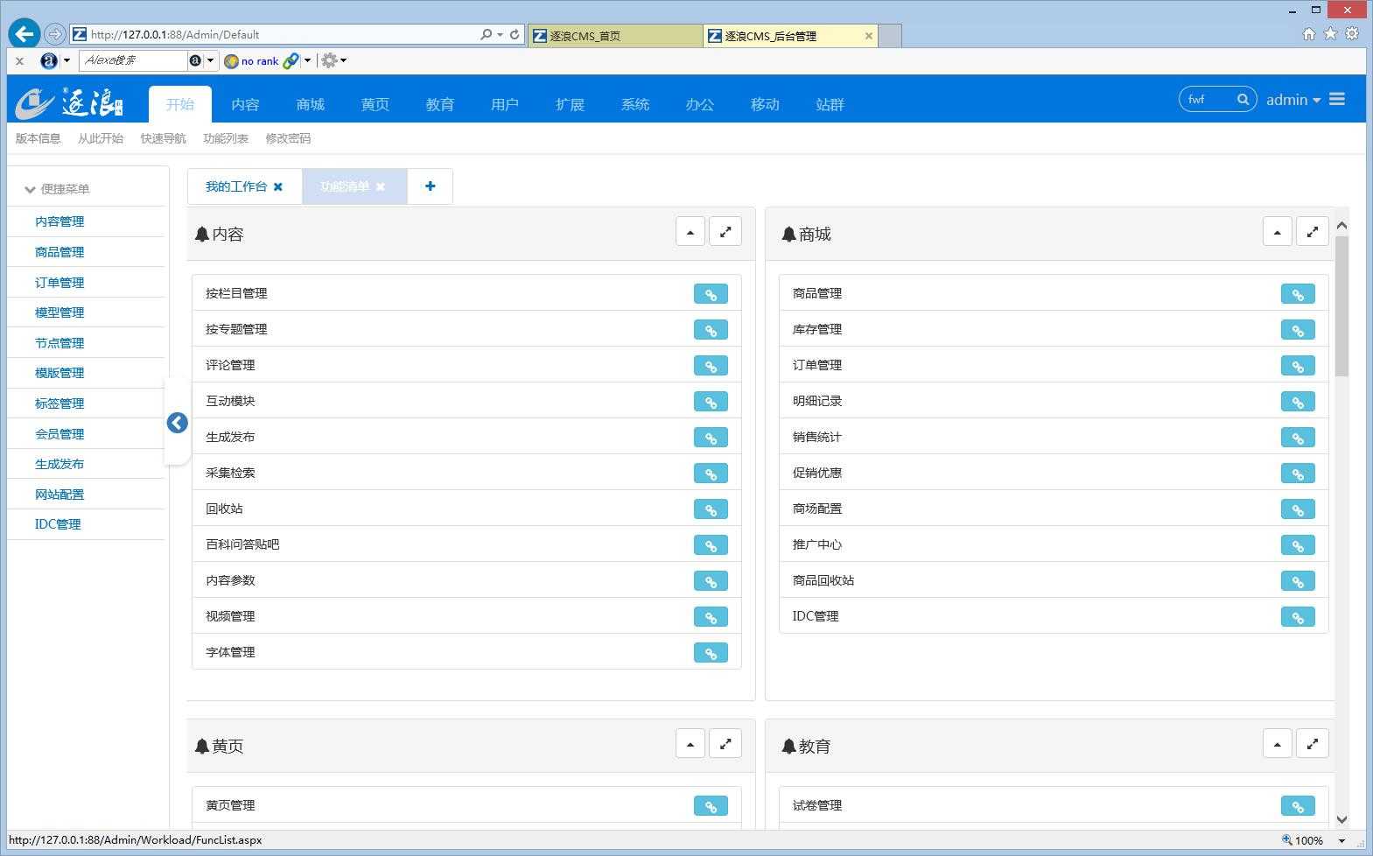
Task: Open link icon for 促销优惠 row
Action: click(x=1298, y=474)
